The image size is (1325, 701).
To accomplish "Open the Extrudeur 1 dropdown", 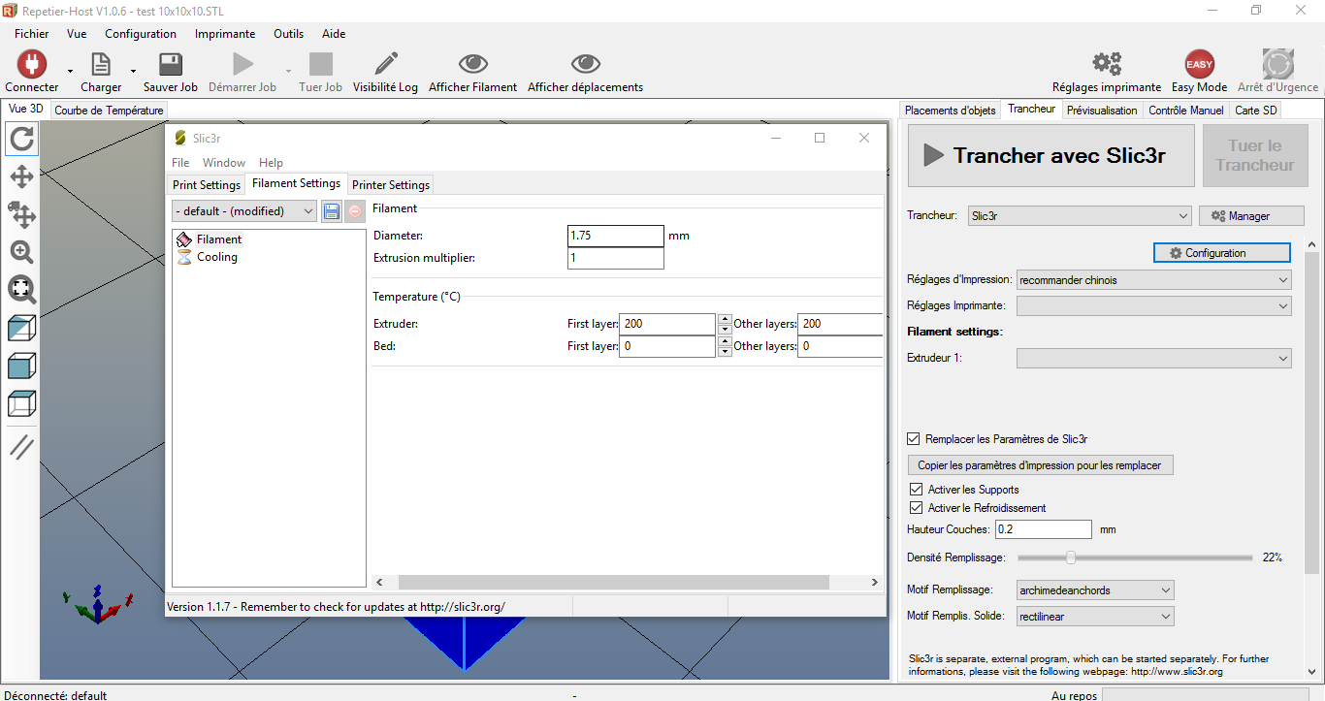I will tap(1154, 359).
